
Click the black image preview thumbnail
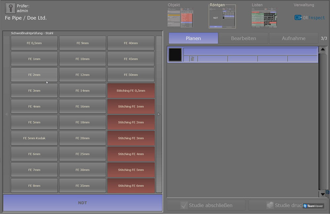click(175, 55)
